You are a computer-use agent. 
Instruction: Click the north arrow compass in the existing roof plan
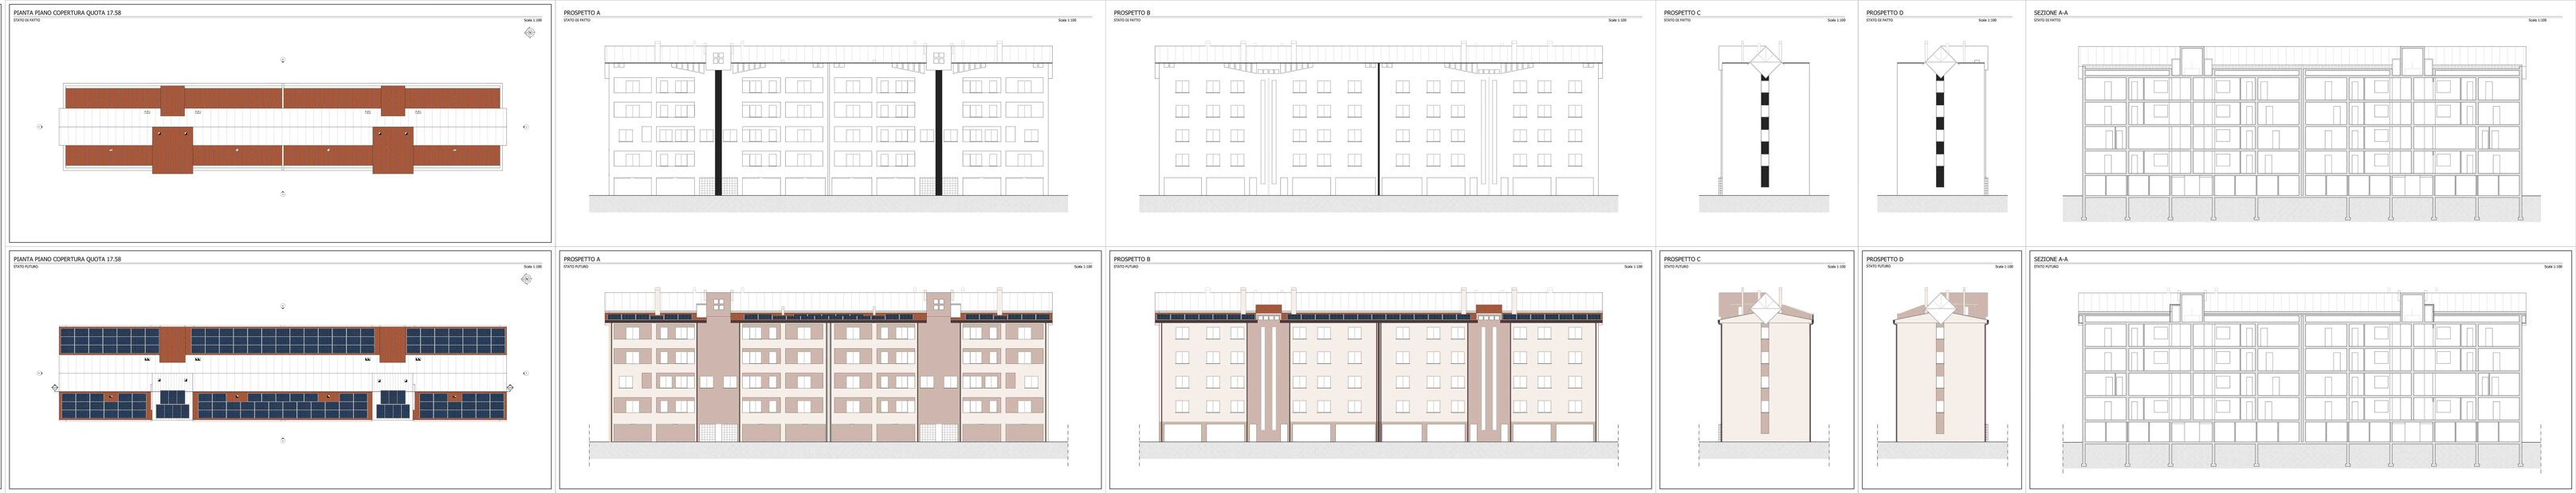click(529, 32)
